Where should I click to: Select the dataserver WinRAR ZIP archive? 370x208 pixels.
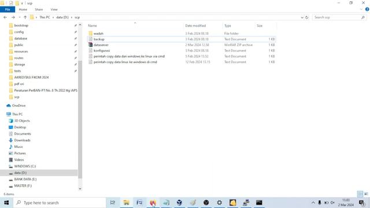(x=101, y=45)
